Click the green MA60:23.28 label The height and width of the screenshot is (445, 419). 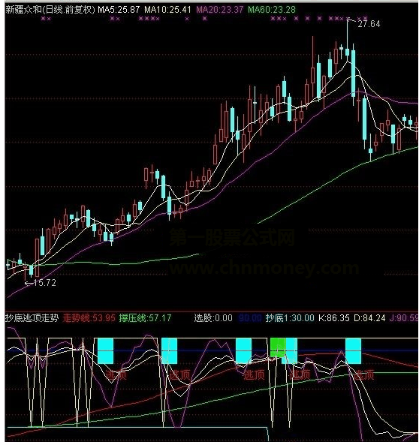click(x=272, y=10)
